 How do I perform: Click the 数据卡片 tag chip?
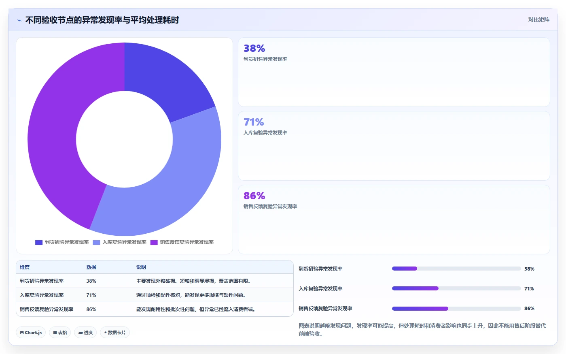click(115, 333)
